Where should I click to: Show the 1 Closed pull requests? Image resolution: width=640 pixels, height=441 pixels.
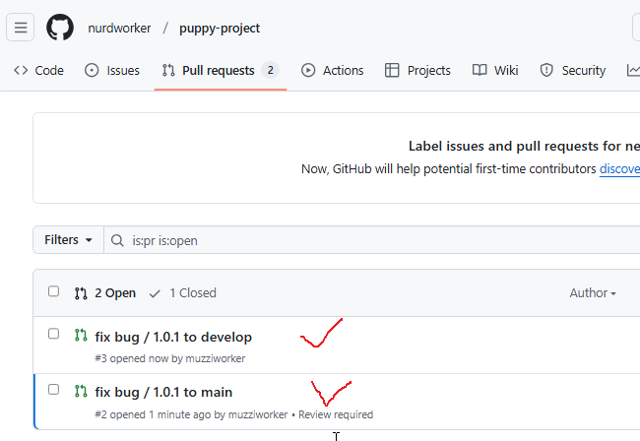click(182, 293)
